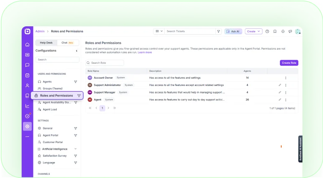Viewport: 323px width, 178px height.
Task: Open Agent Portal settings item
Action: pyautogui.click(x=51, y=135)
